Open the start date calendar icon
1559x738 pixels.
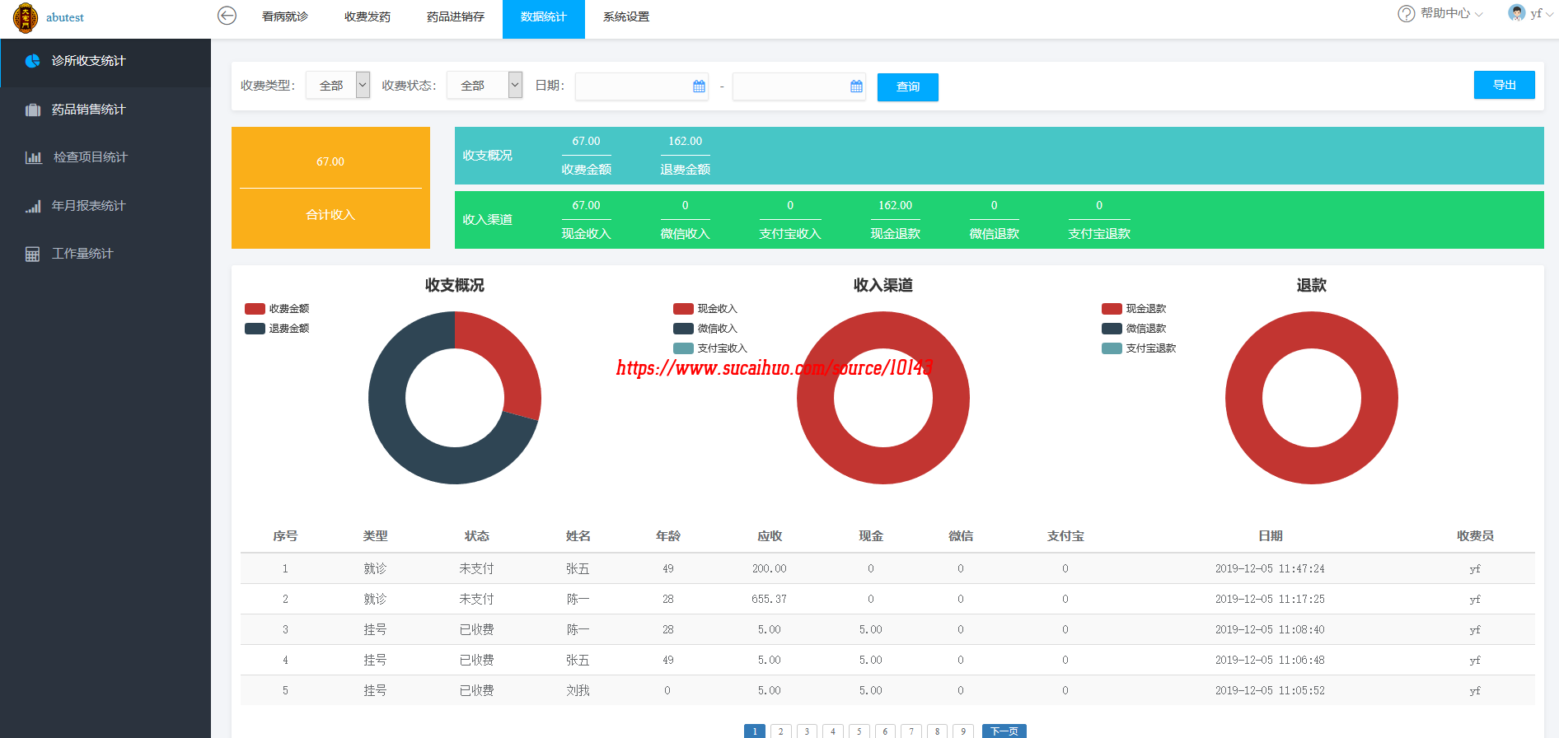tap(699, 86)
